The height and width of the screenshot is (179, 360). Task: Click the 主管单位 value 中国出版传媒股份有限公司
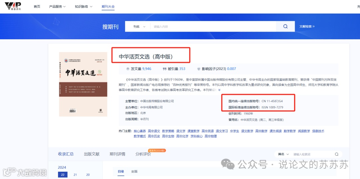point(157,101)
